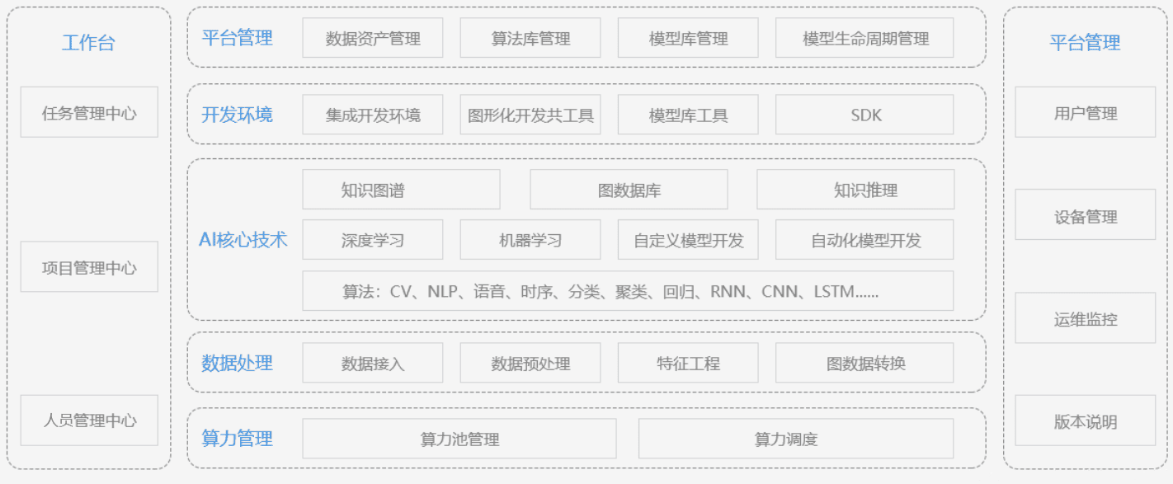1173x484 pixels.
Task: Click the 人员管理中心 box
Action: (x=89, y=421)
